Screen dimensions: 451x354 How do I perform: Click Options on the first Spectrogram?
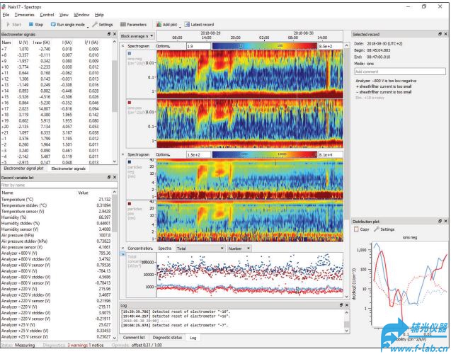(x=163, y=45)
